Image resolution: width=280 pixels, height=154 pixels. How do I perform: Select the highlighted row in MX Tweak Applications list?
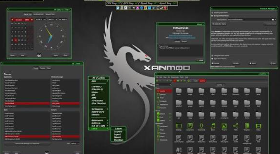click(x=27, y=103)
